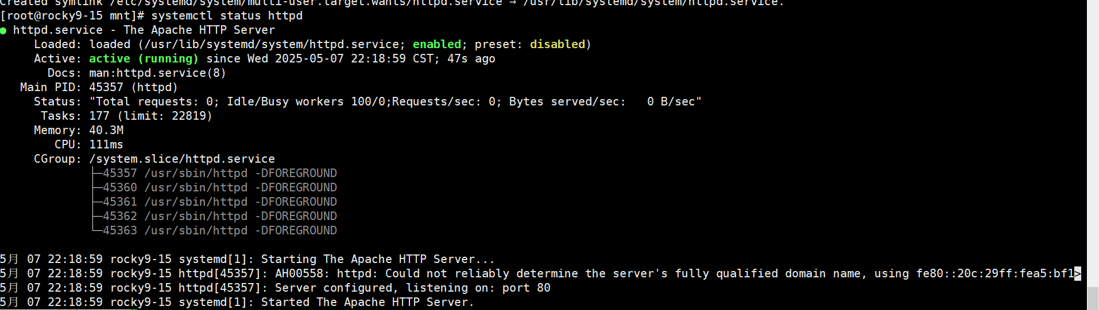Viewport: 1099px width, 310px height.
Task: Click the last CGroup process entry 45363
Action: pyautogui.click(x=219, y=230)
